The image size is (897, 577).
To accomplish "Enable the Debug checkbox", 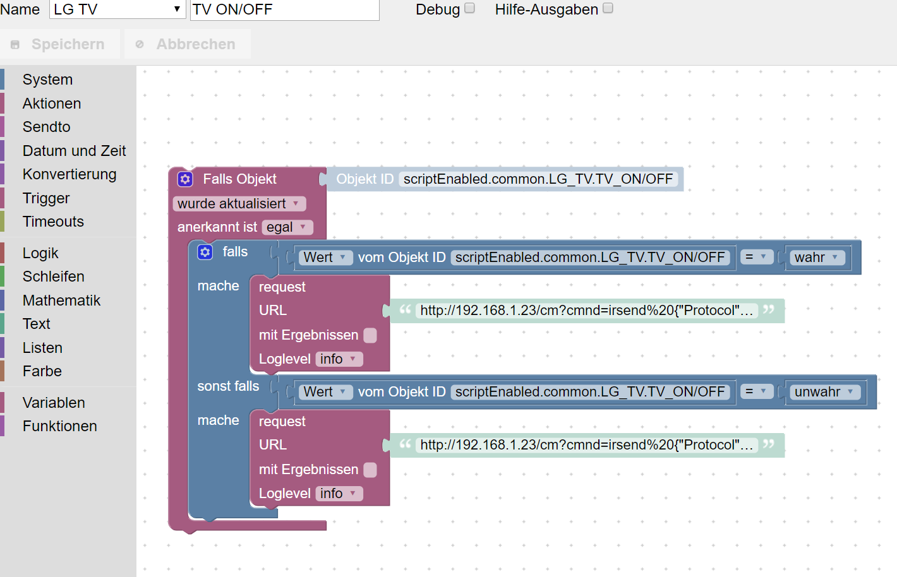I will pos(469,8).
